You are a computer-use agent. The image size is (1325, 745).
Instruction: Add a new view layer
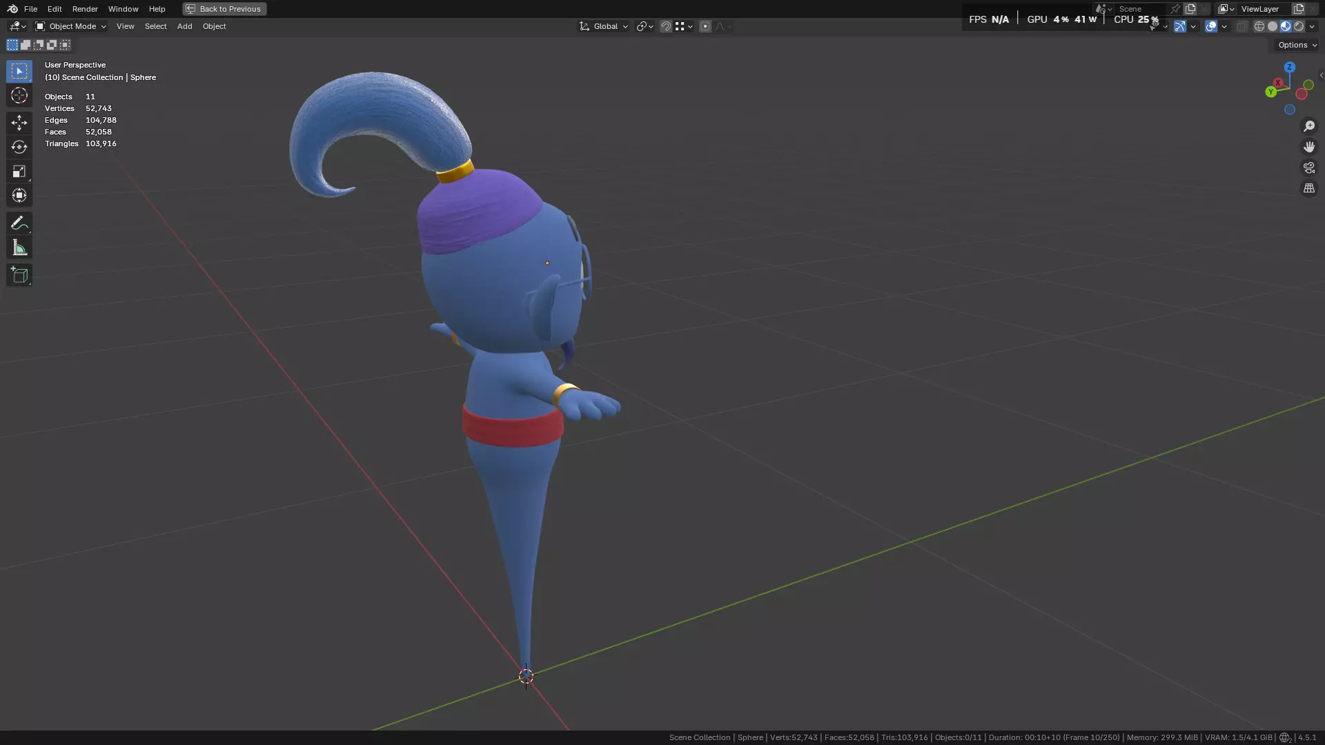[1299, 9]
